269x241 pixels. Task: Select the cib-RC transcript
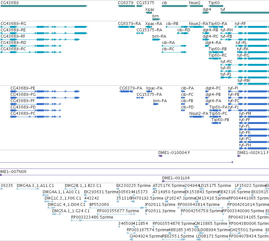tap(174, 52)
